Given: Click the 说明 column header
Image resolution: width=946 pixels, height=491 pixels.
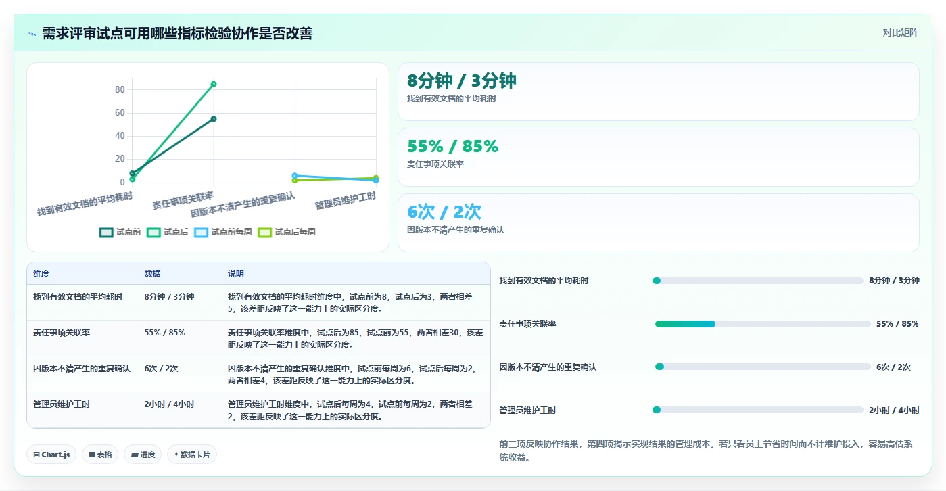Looking at the screenshot, I should 236,274.
